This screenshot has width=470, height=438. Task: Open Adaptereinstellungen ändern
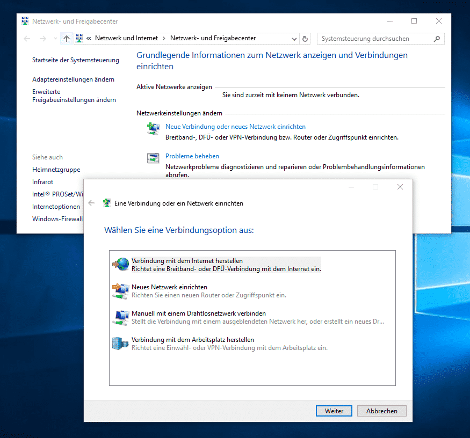point(73,79)
